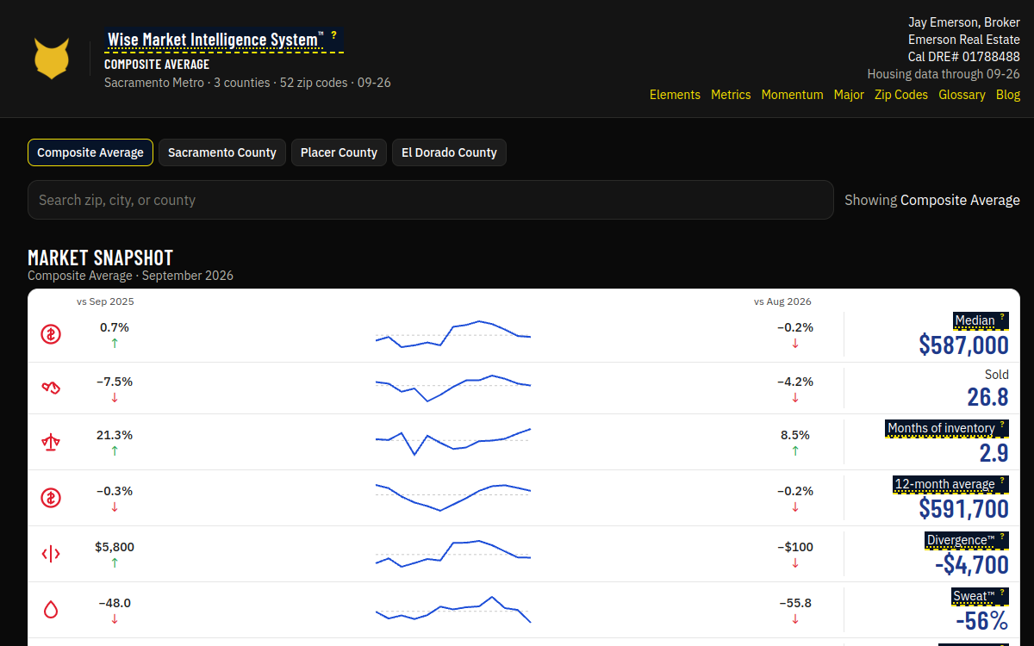The height and width of the screenshot is (646, 1034).
Task: Click the −48.0 year-over-year change
Action: [x=115, y=603]
